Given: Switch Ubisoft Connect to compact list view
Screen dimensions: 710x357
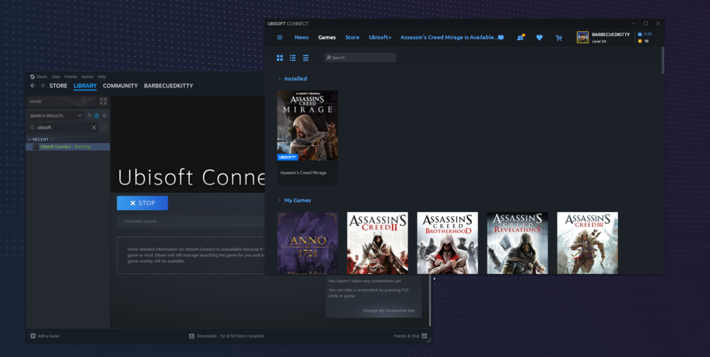Looking at the screenshot, I should point(306,58).
